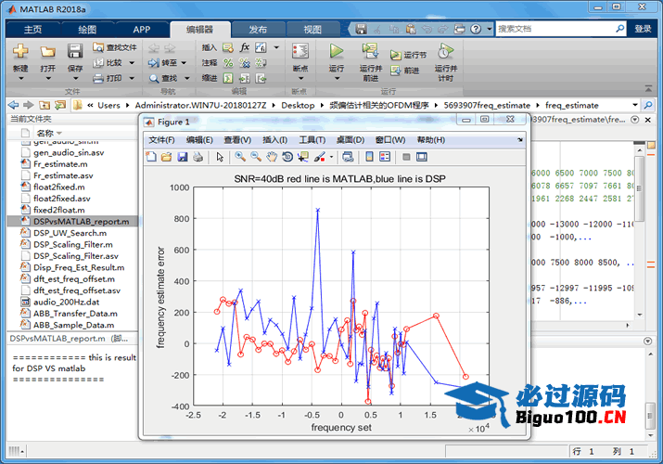Go up one folder level icon
The width and height of the screenshot is (663, 464).
(45, 105)
